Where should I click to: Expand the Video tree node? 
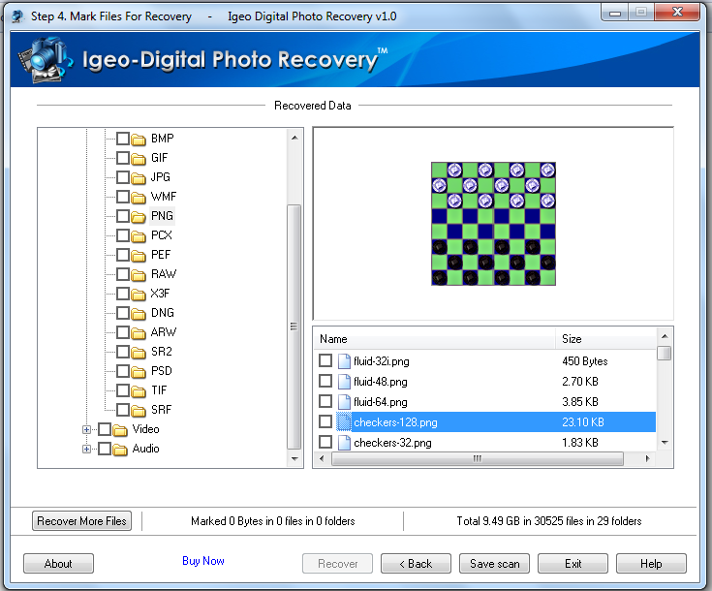(86, 429)
